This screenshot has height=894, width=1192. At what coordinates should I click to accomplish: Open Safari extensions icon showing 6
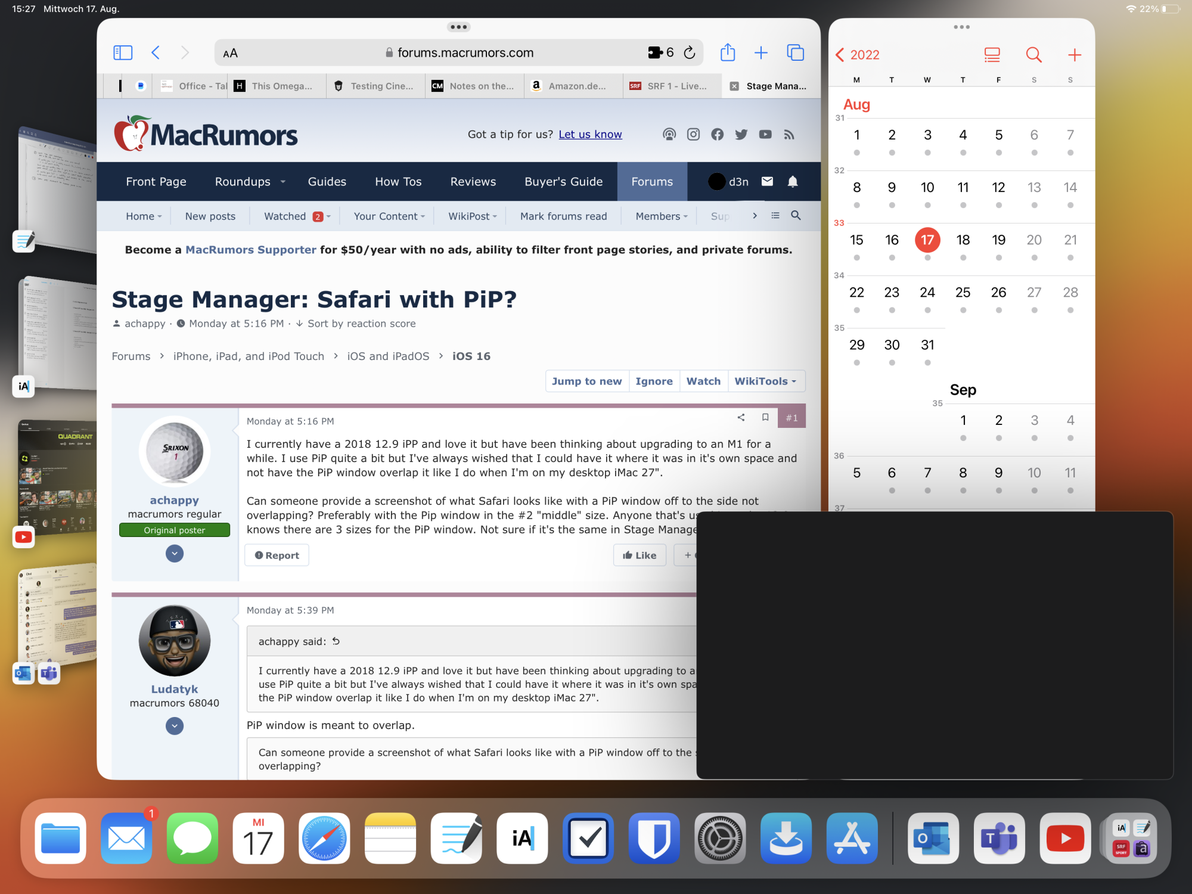tap(661, 53)
